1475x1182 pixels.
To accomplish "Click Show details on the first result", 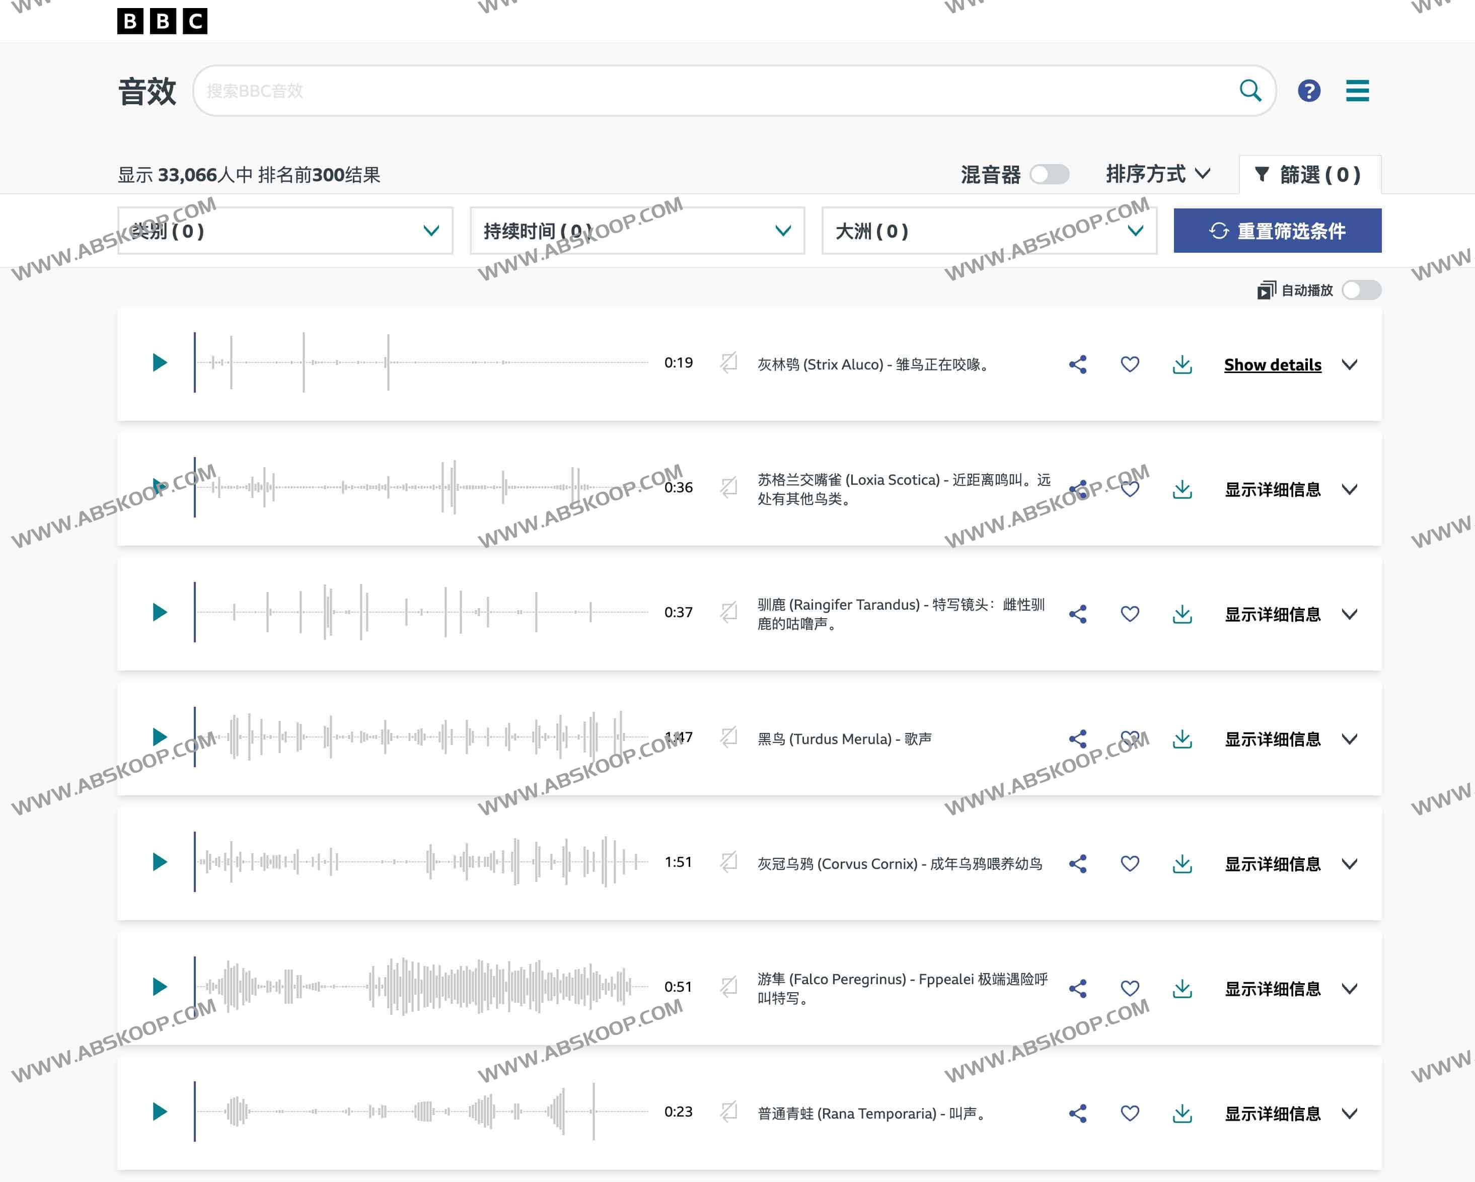I will click(1272, 364).
